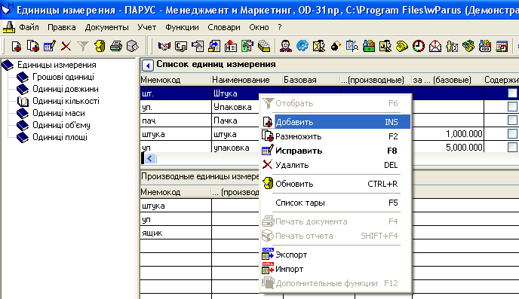
Task: Select the Единицы измерения root tree node
Action: click(57, 65)
